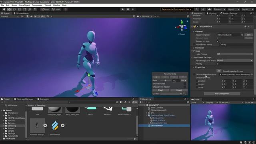Open the Account dropdown
The image size is (256, 144).
pos(220,9)
